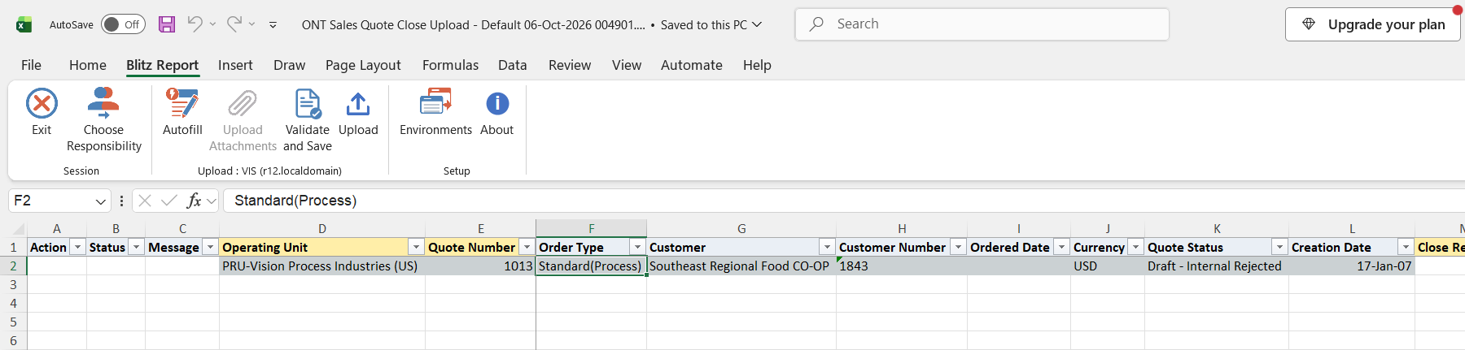Toggle AutoSave switch
Image resolution: width=1465 pixels, height=350 pixels.
click(x=123, y=24)
